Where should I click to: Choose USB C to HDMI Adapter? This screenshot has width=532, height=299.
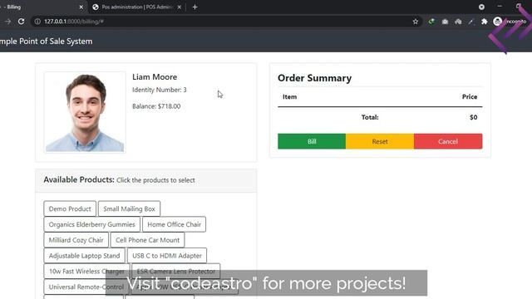click(x=167, y=256)
